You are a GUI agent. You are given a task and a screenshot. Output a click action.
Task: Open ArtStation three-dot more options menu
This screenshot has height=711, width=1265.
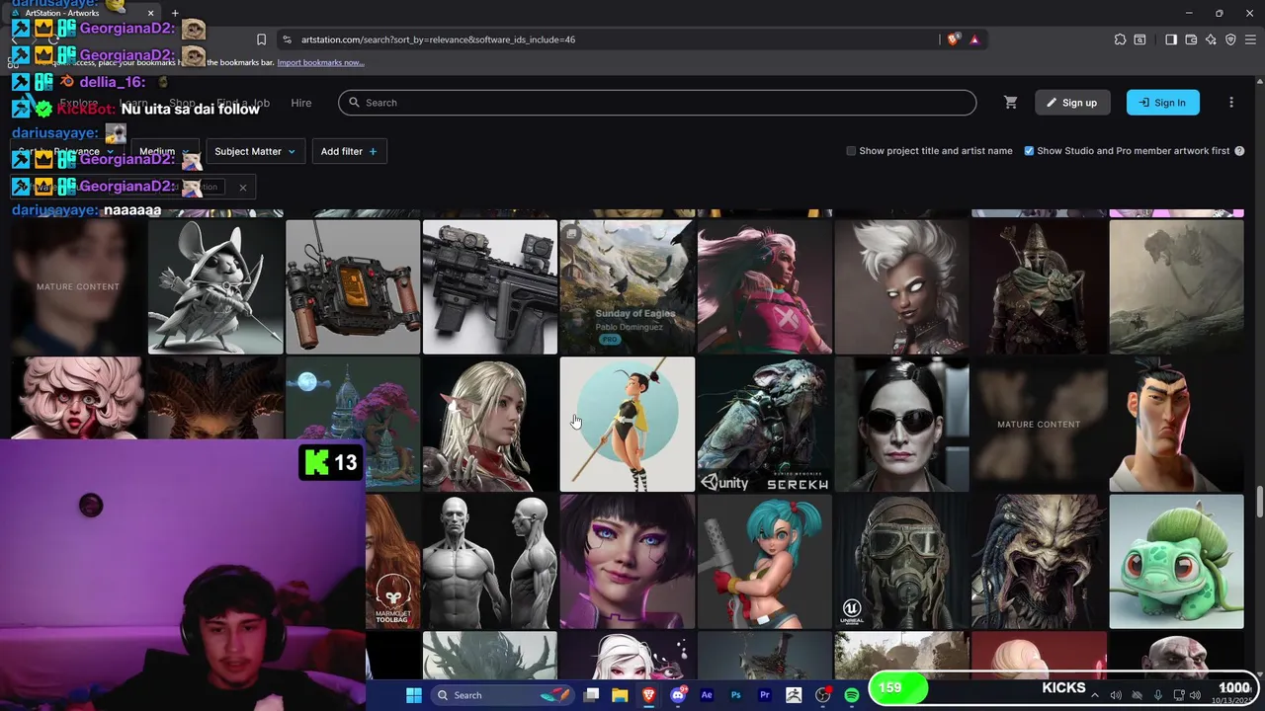tap(1231, 103)
